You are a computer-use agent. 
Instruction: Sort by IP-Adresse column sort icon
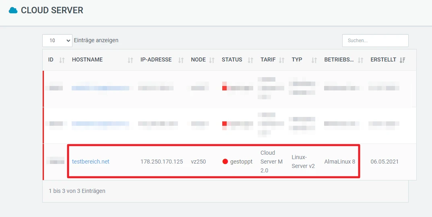[x=181, y=60]
